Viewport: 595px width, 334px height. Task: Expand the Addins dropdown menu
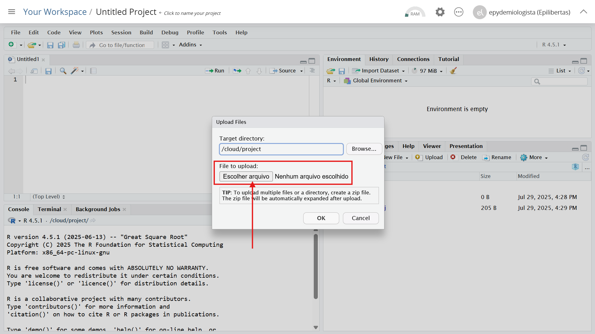(190, 45)
